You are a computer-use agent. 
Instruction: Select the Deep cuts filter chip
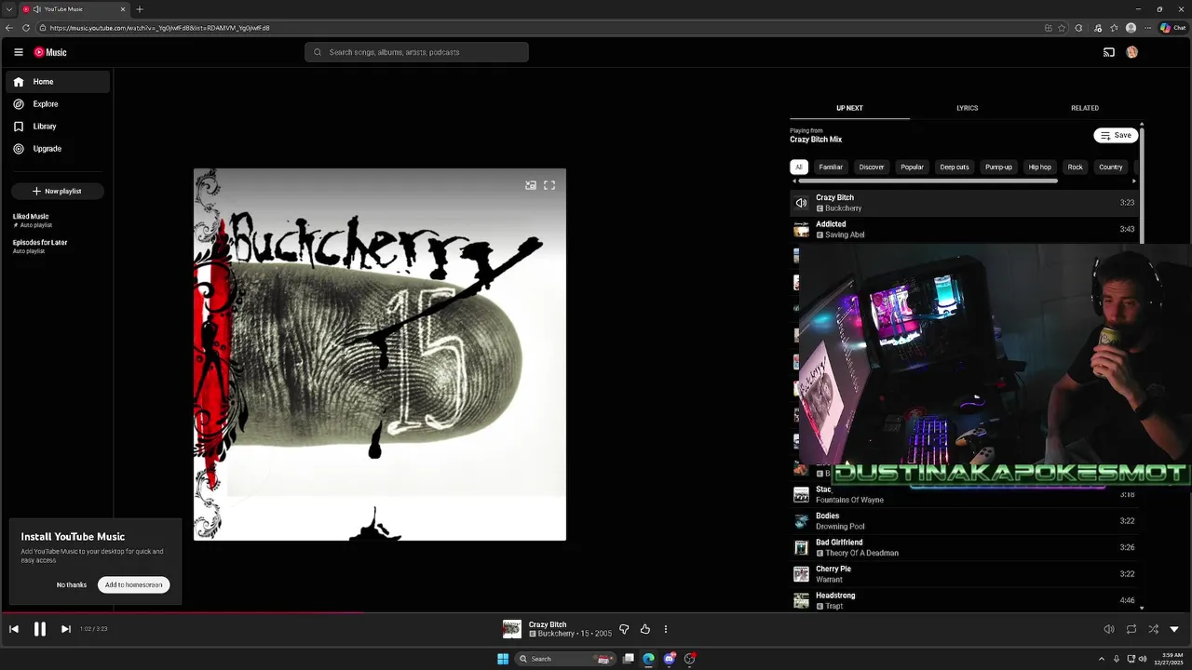955,167
